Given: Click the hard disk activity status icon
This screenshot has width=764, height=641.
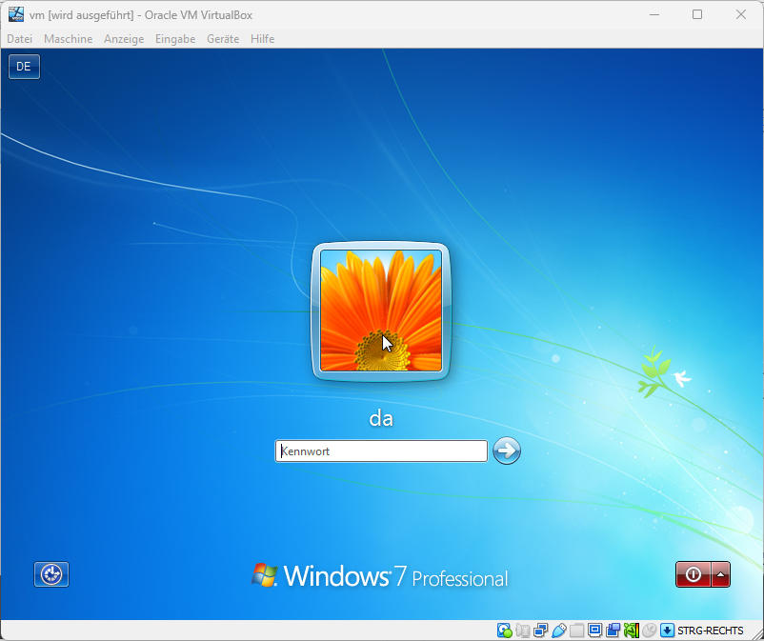Looking at the screenshot, I should [505, 631].
